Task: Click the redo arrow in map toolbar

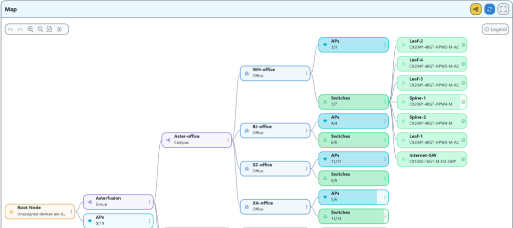Action: coord(11,29)
